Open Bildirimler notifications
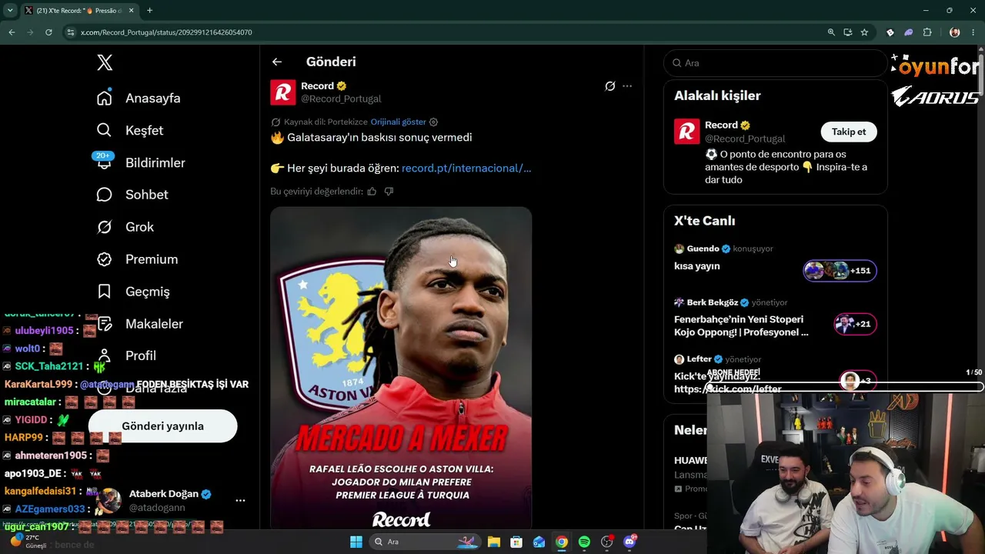Screen dimensions: 985x554 pos(141,162)
